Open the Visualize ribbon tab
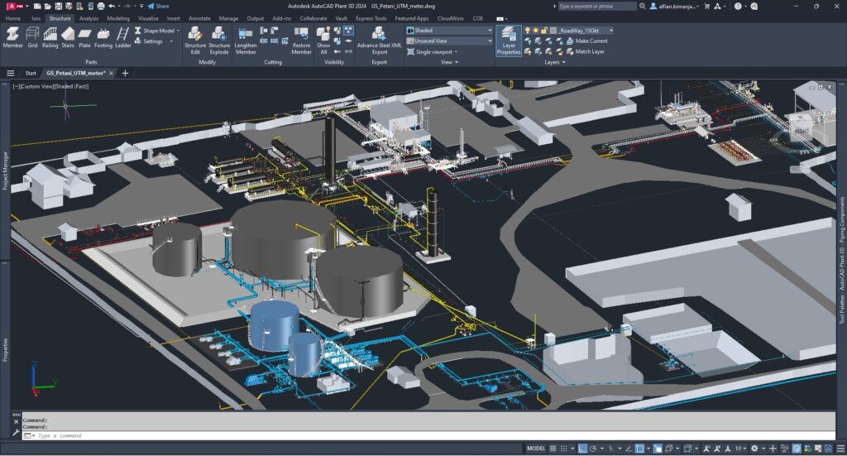Image resolution: width=847 pixels, height=456 pixels. click(x=148, y=18)
